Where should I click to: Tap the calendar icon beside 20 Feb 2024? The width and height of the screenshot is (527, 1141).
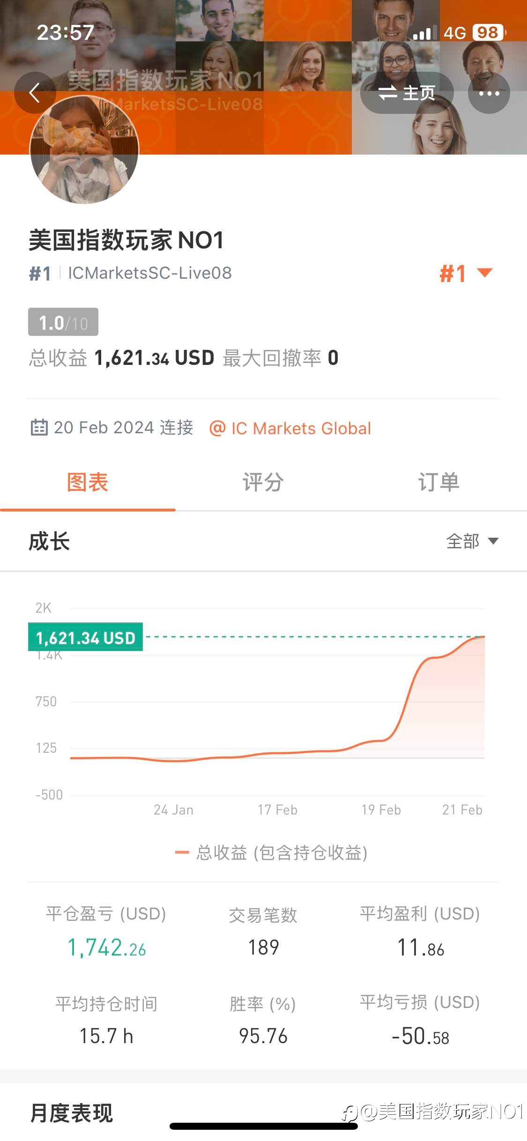pos(39,428)
